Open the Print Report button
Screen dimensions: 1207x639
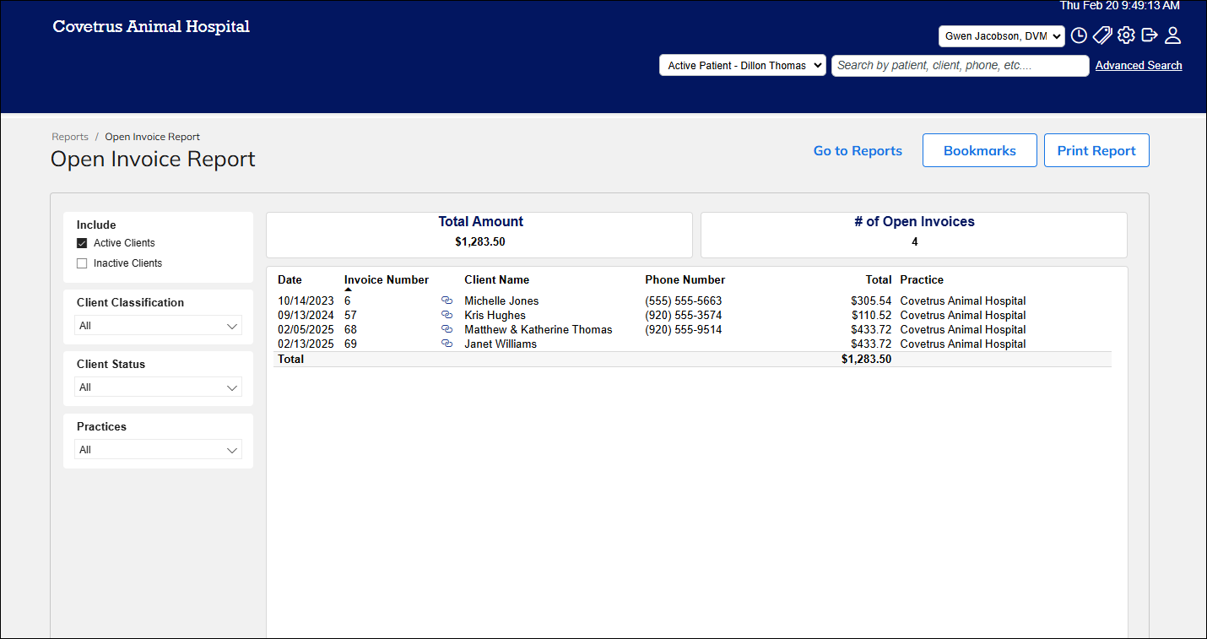[1096, 150]
